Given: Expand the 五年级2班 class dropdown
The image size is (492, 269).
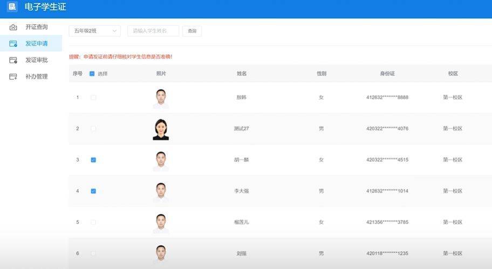Looking at the screenshot, I should coord(94,31).
